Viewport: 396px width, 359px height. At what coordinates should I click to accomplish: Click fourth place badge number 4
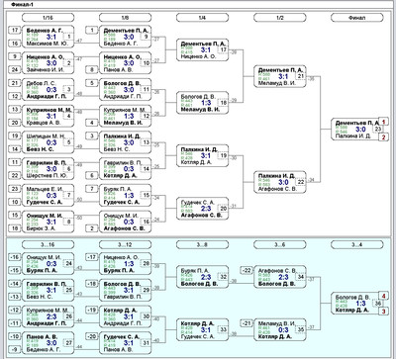pos(383,296)
